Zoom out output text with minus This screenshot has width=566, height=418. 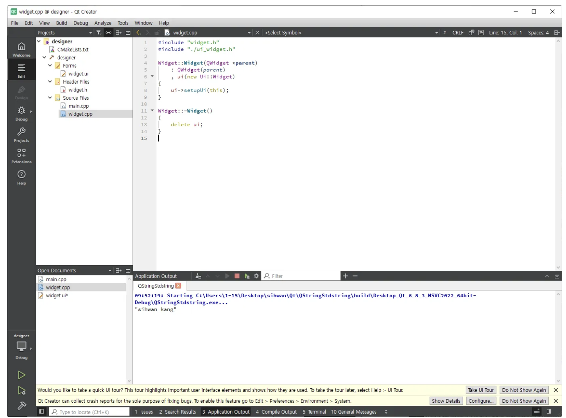click(355, 276)
